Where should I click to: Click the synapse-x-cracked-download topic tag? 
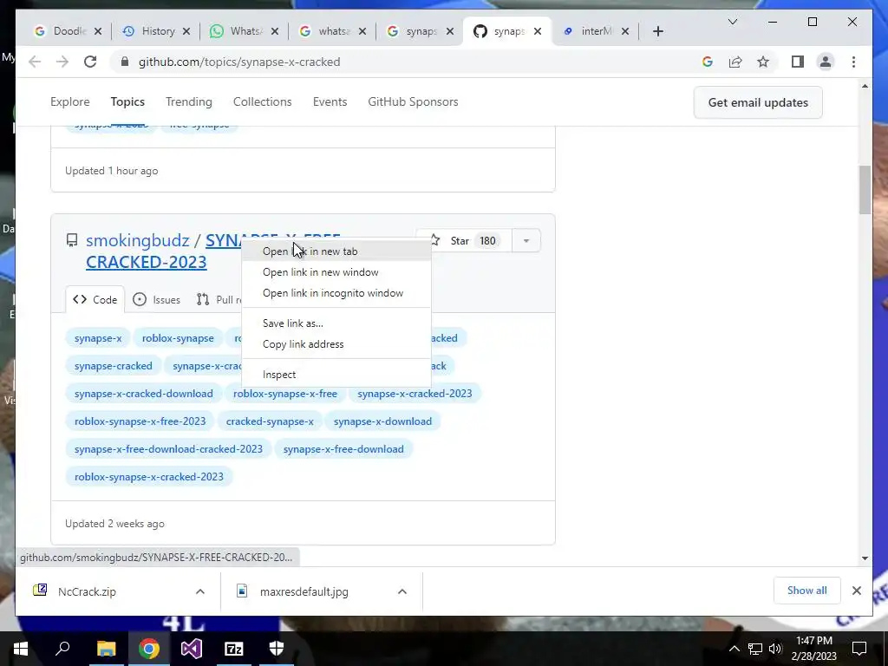click(144, 394)
